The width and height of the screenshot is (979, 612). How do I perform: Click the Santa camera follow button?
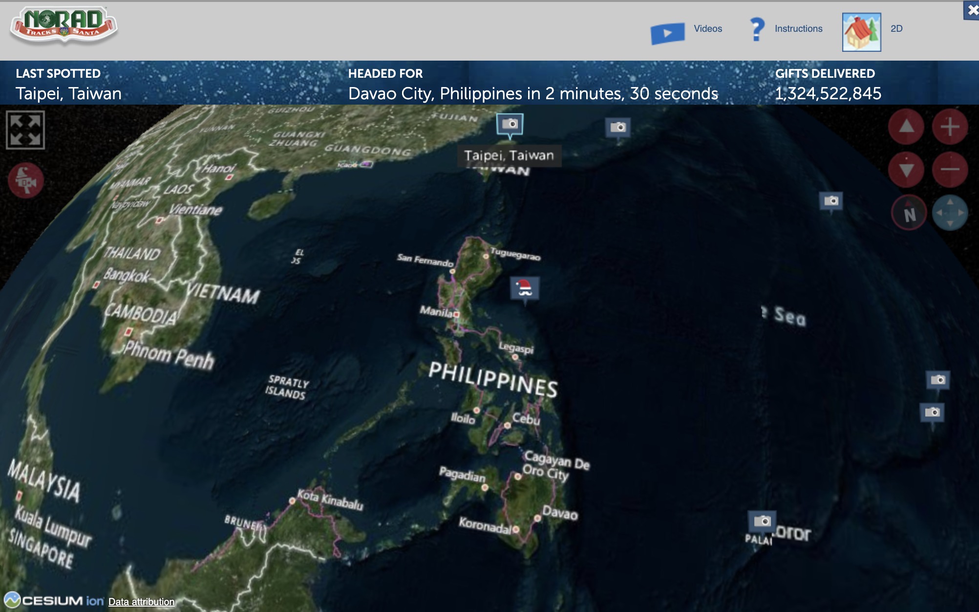click(26, 180)
